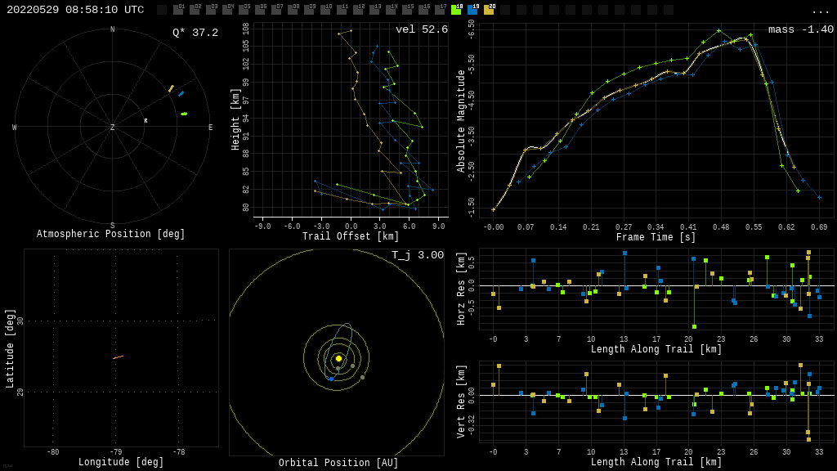Toggle the blue station 19 box

click(472, 10)
